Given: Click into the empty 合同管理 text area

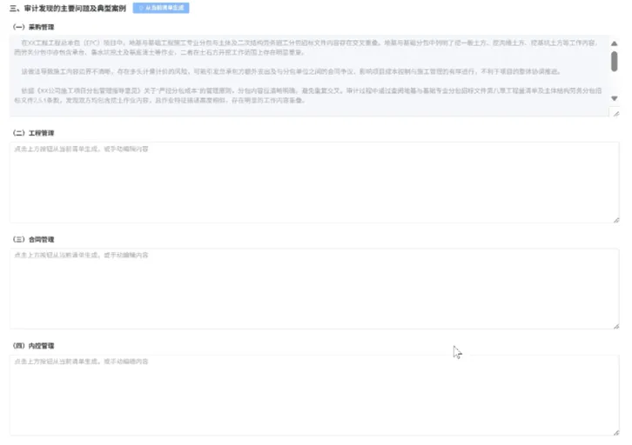Looking at the screenshot, I should tap(314, 289).
